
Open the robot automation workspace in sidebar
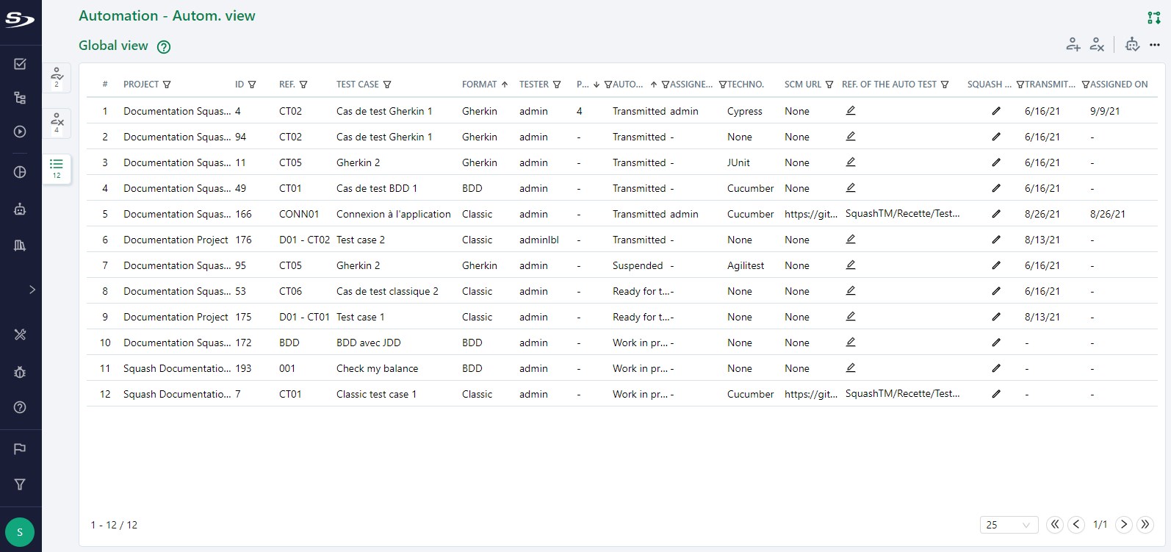(x=20, y=209)
